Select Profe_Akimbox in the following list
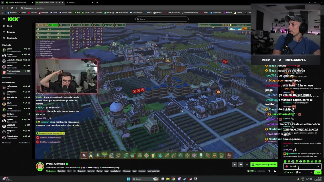This screenshot has width=324, height=182. [16, 72]
